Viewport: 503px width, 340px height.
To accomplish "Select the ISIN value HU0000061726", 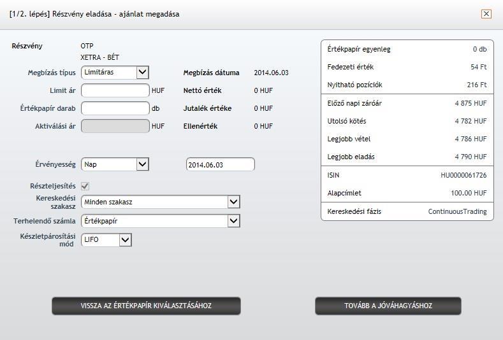I will point(463,175).
